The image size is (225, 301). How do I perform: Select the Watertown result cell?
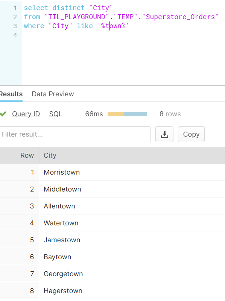click(132, 223)
